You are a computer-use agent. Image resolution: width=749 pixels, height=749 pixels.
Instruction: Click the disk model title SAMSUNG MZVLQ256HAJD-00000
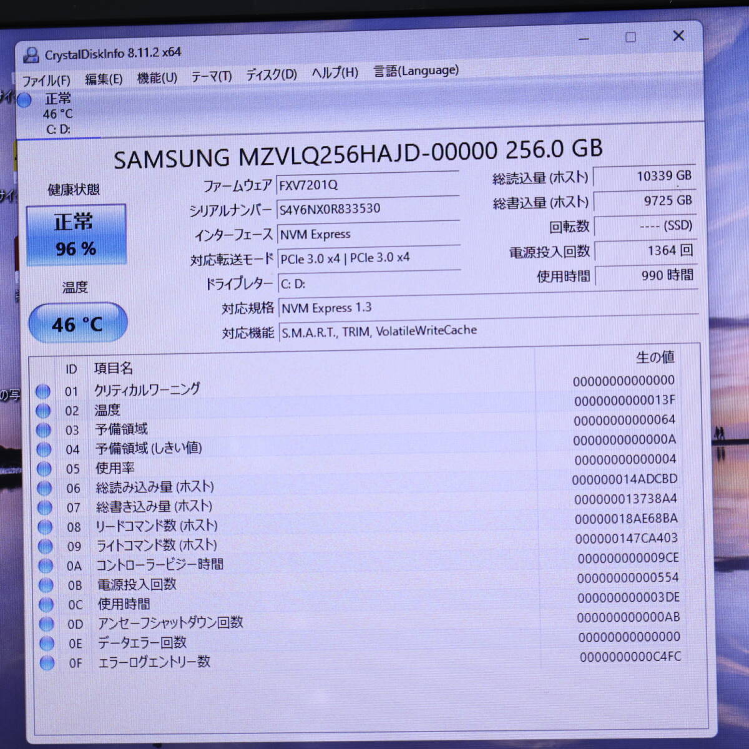306,155
